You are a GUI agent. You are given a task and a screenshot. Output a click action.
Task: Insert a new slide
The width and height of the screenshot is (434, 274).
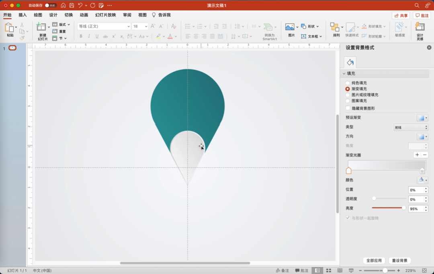pyautogui.click(x=41, y=27)
